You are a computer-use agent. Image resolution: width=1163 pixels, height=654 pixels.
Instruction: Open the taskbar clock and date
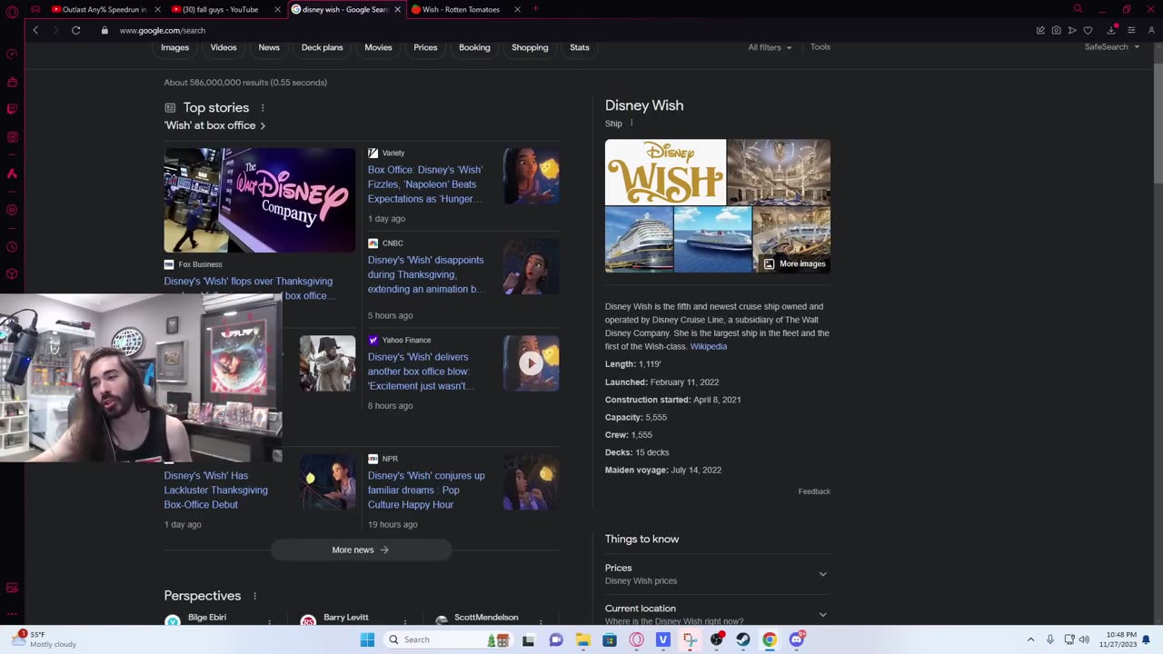(x=1118, y=639)
